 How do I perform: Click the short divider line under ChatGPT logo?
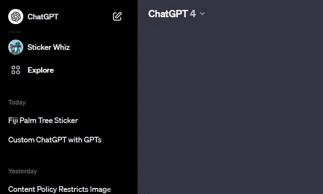(x=15, y=32)
